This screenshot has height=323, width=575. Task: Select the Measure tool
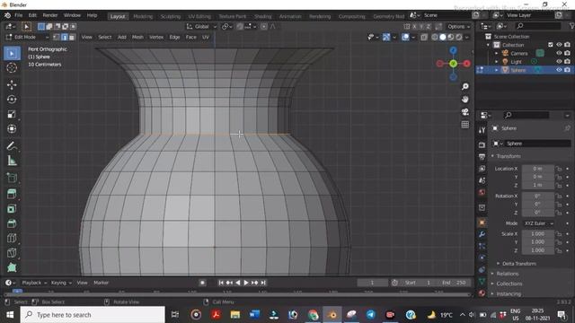pyautogui.click(x=12, y=161)
